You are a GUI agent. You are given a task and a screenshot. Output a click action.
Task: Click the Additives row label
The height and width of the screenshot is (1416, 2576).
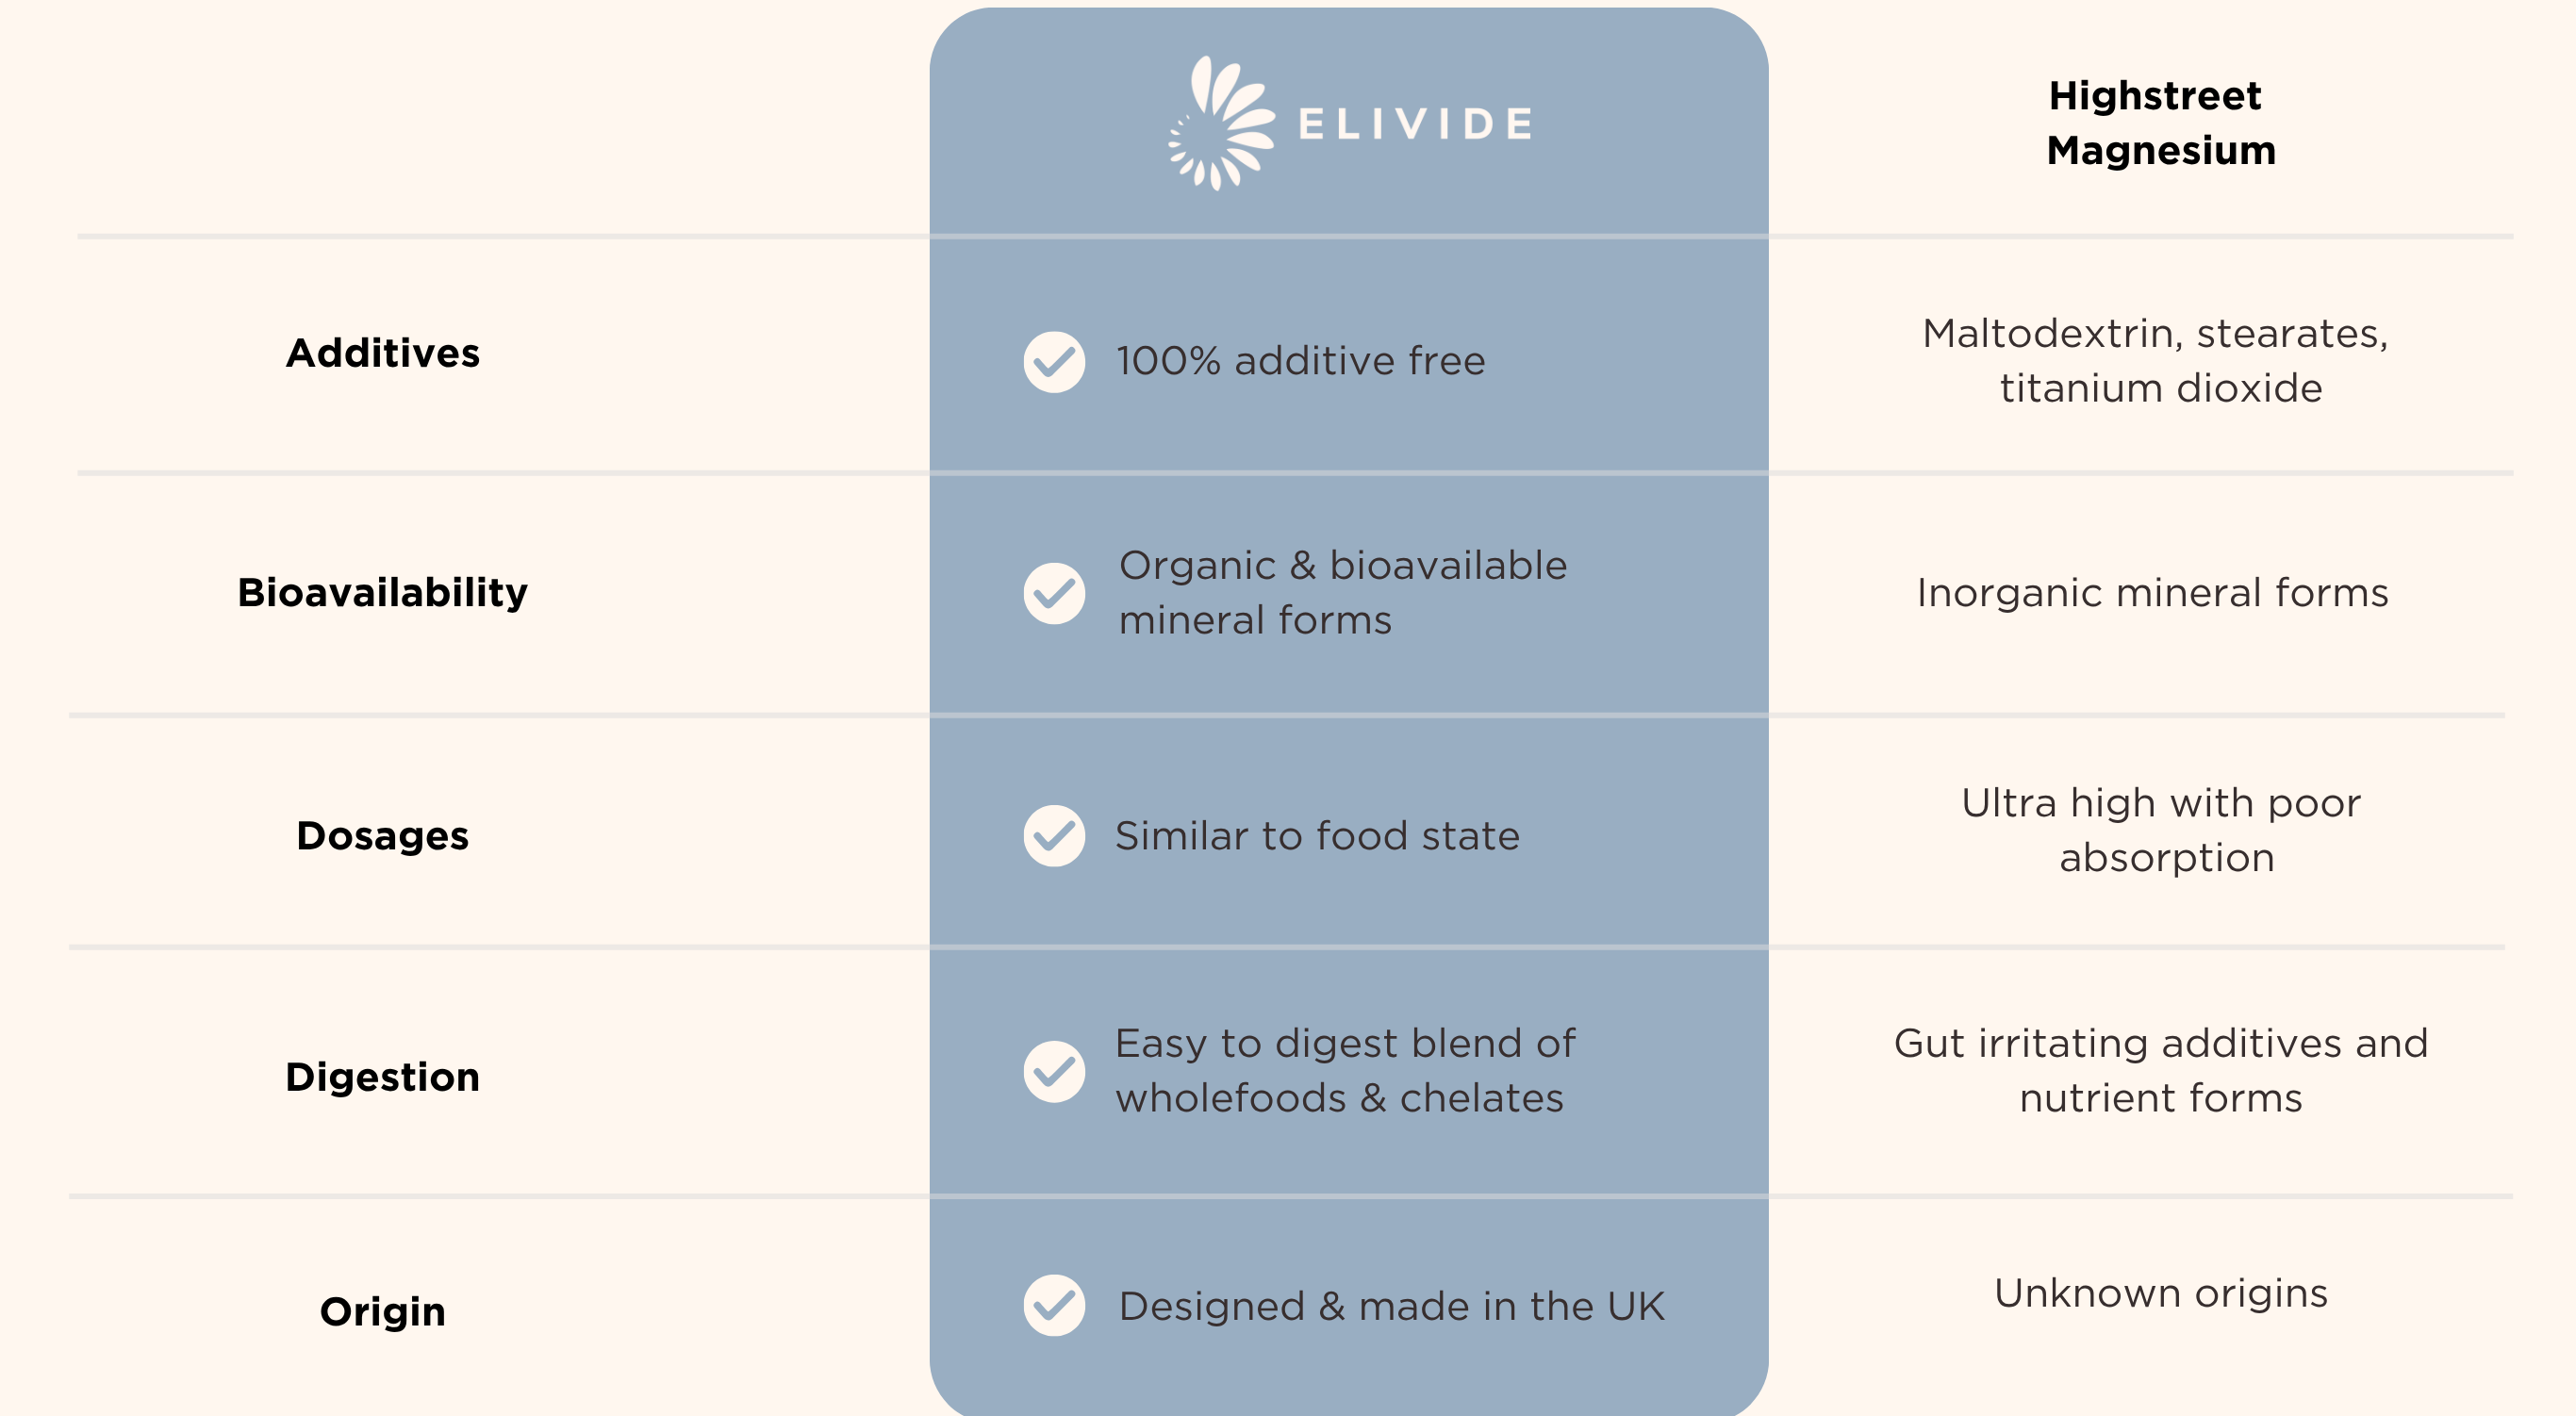click(383, 353)
